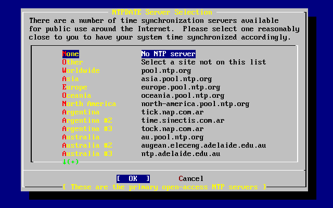Select the None menu entry
Image resolution: width=333 pixels, height=208 pixels.
click(71, 54)
